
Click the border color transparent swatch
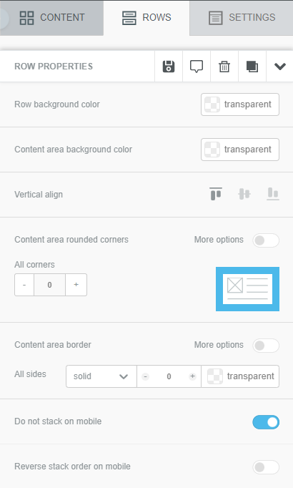coord(240,376)
